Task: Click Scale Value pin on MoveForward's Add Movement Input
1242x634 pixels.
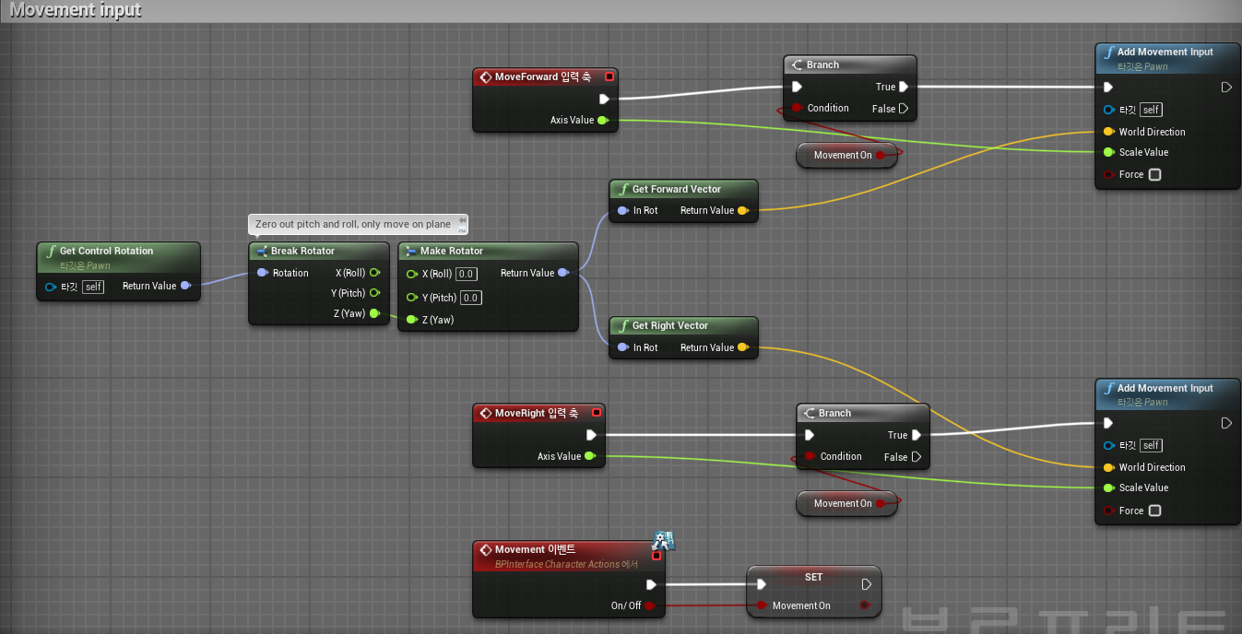Action: click(1108, 152)
